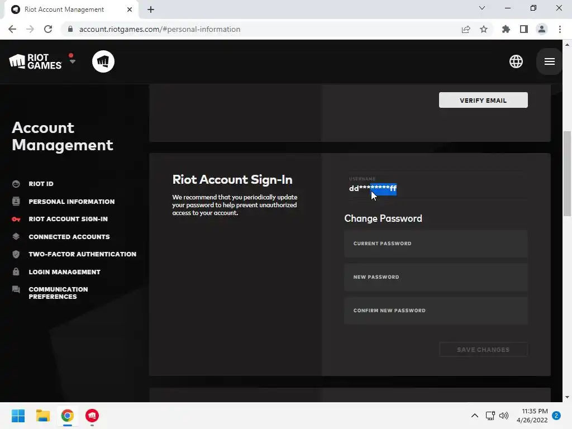
Task: Open notification center badge
Action: pyautogui.click(x=556, y=416)
